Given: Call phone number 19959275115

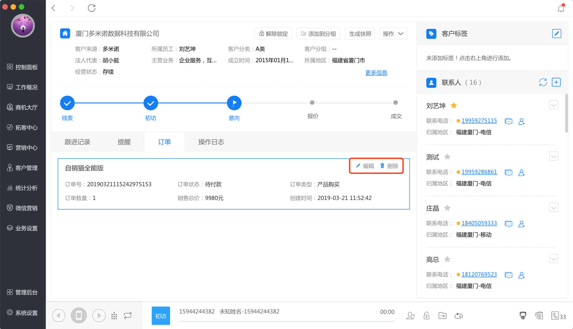Looking at the screenshot, I should (479, 121).
